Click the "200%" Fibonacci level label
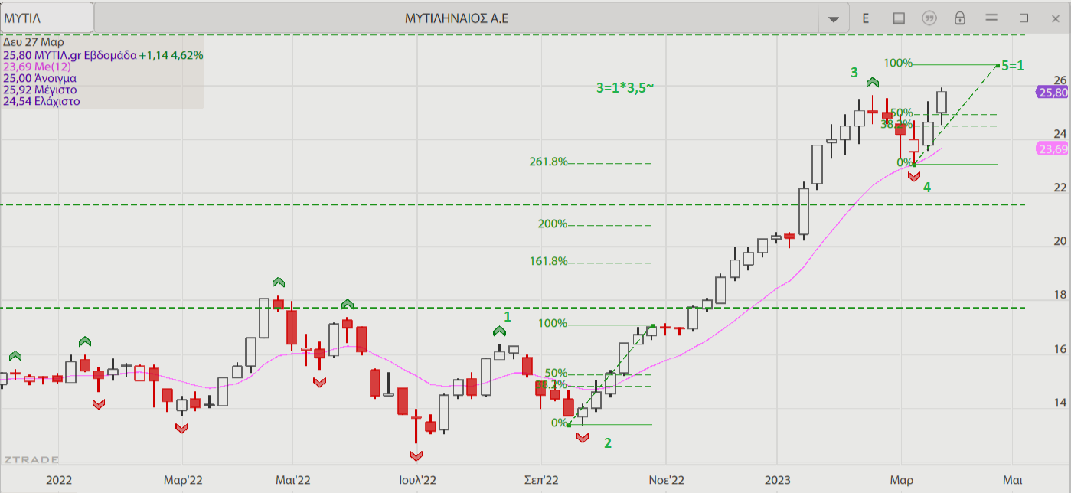This screenshot has width=1071, height=493. (553, 224)
